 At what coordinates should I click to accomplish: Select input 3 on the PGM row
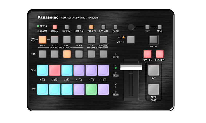click(x=67, y=70)
